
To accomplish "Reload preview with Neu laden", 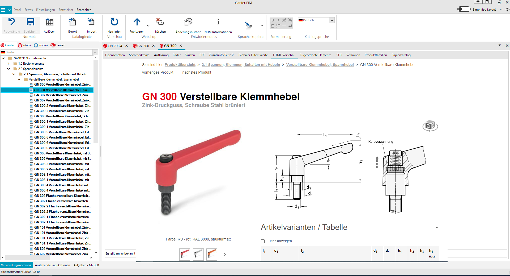I will click(x=114, y=22).
